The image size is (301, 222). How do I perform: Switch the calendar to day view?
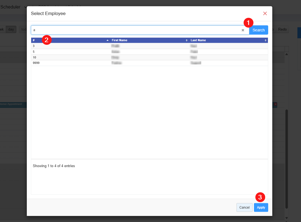[x=11, y=29]
